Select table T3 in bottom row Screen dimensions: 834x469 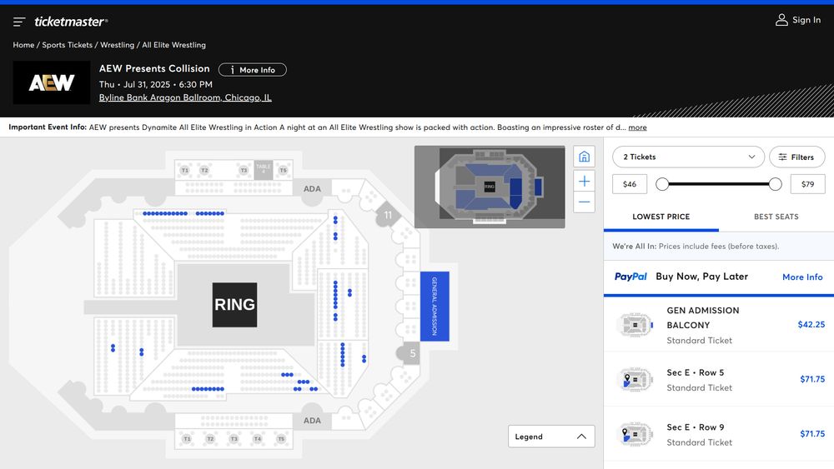(x=234, y=439)
